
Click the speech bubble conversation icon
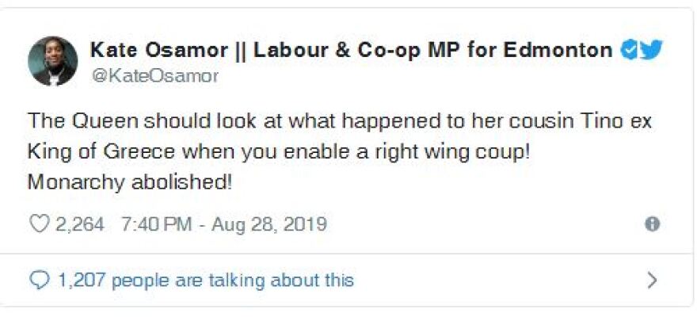[39, 280]
